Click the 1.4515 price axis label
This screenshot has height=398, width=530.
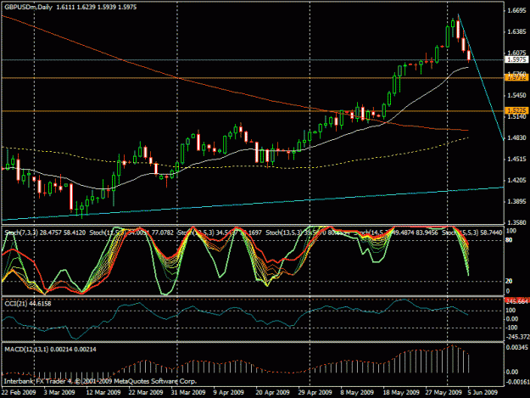[x=516, y=159]
